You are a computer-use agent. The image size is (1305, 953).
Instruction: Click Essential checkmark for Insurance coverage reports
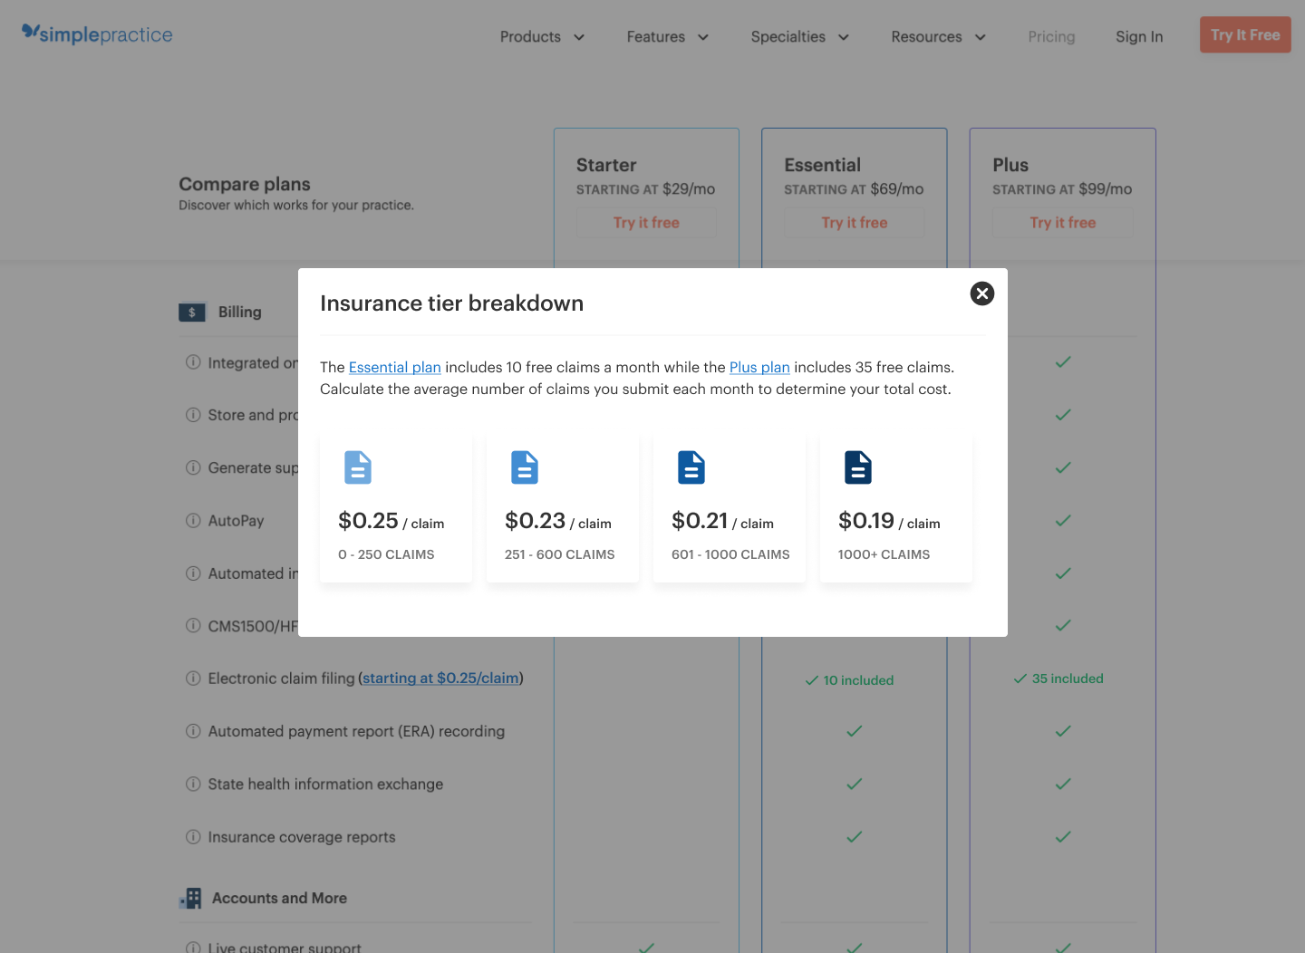pos(855,837)
